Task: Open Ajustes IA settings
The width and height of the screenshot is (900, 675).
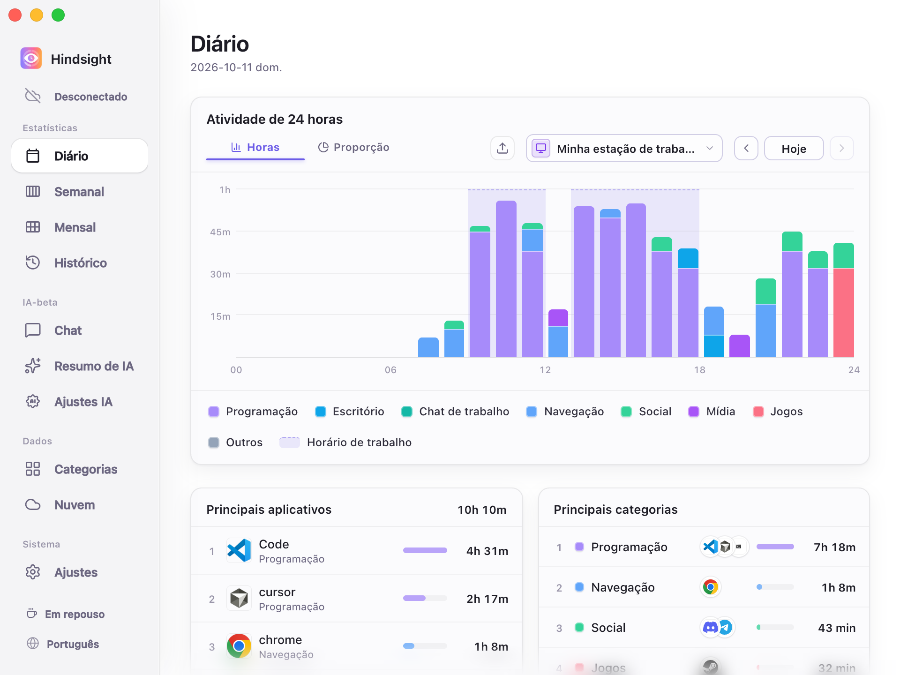Action: point(80,402)
